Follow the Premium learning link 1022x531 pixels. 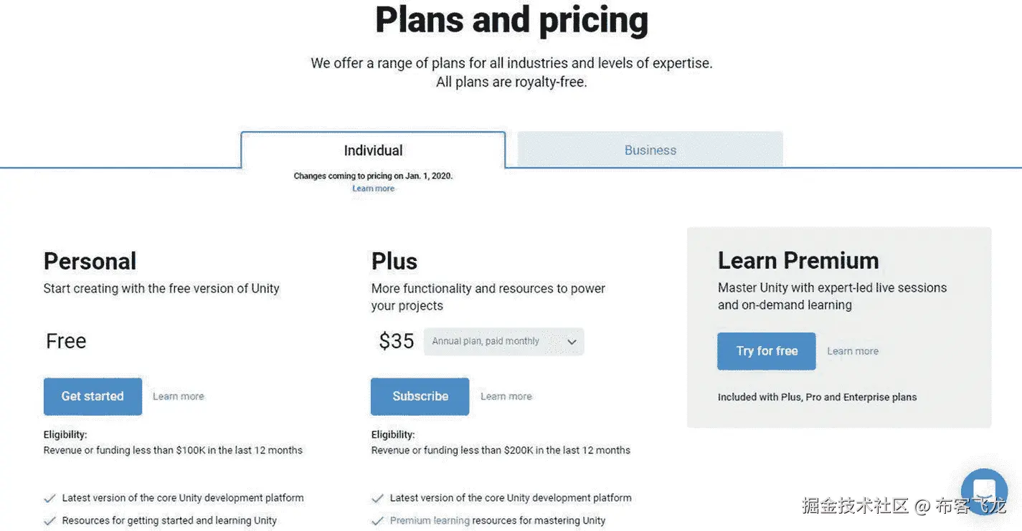(x=430, y=521)
